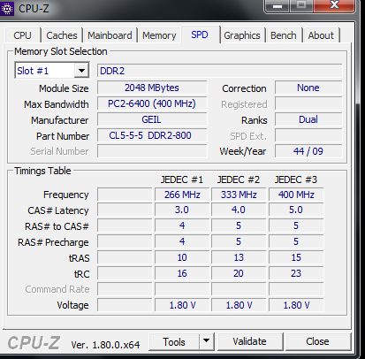Select the SPD tab
This screenshot has height=359, width=365.
[200, 34]
